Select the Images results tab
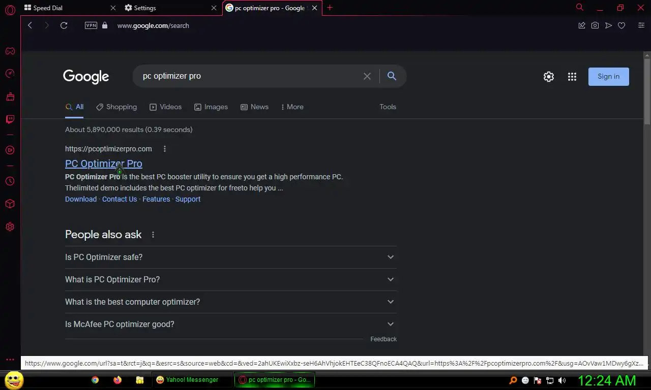 tap(211, 107)
